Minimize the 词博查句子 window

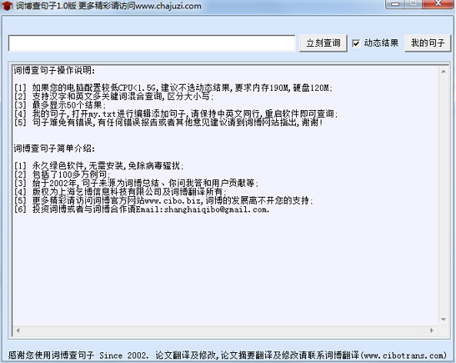[x=395, y=4]
